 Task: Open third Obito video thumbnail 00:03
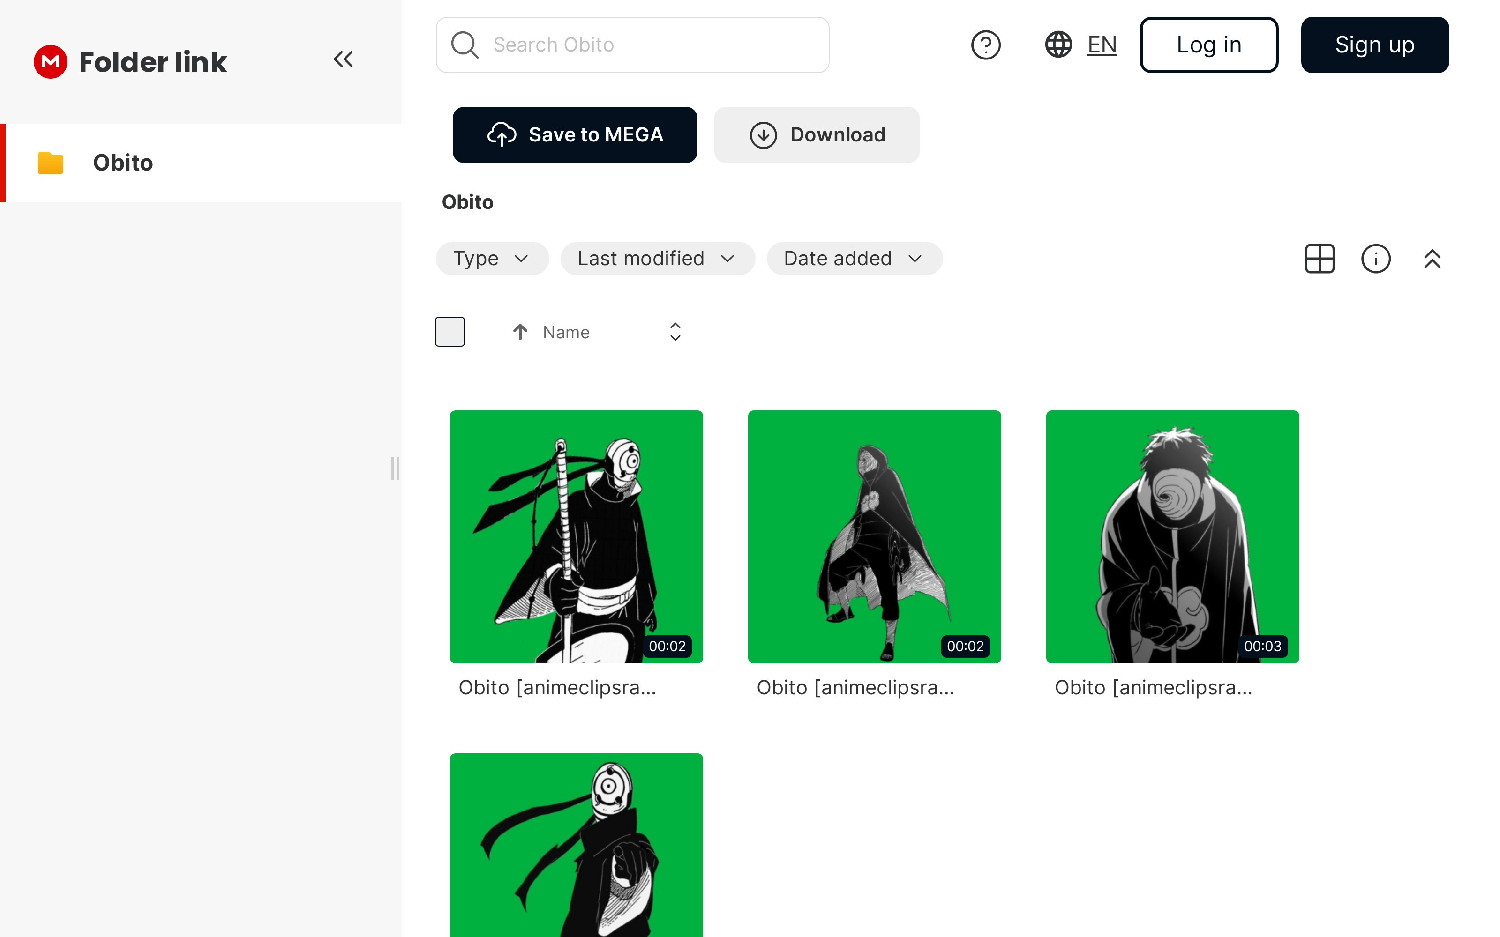(1173, 537)
